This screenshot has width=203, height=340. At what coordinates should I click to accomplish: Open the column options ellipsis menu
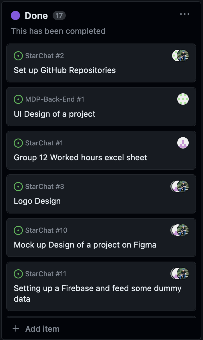coord(185,14)
